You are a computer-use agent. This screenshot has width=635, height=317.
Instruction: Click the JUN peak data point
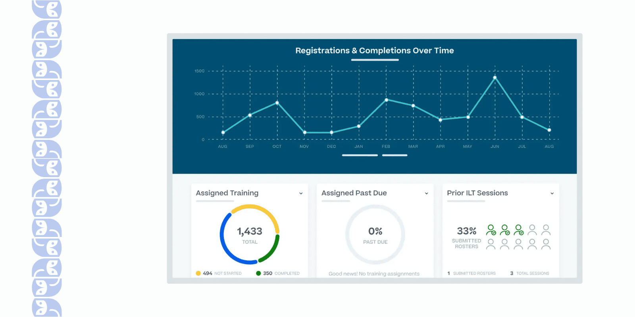(x=495, y=78)
